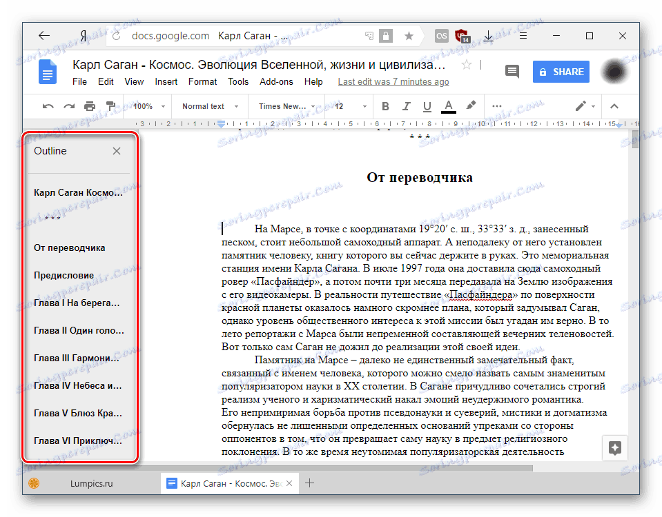Viewport: 662px width, 517px height.
Task: Toggle italic formatting
Action: (x=406, y=106)
